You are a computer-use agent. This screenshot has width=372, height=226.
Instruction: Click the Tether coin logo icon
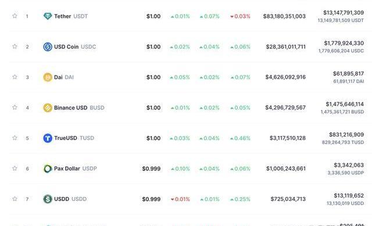click(48, 16)
